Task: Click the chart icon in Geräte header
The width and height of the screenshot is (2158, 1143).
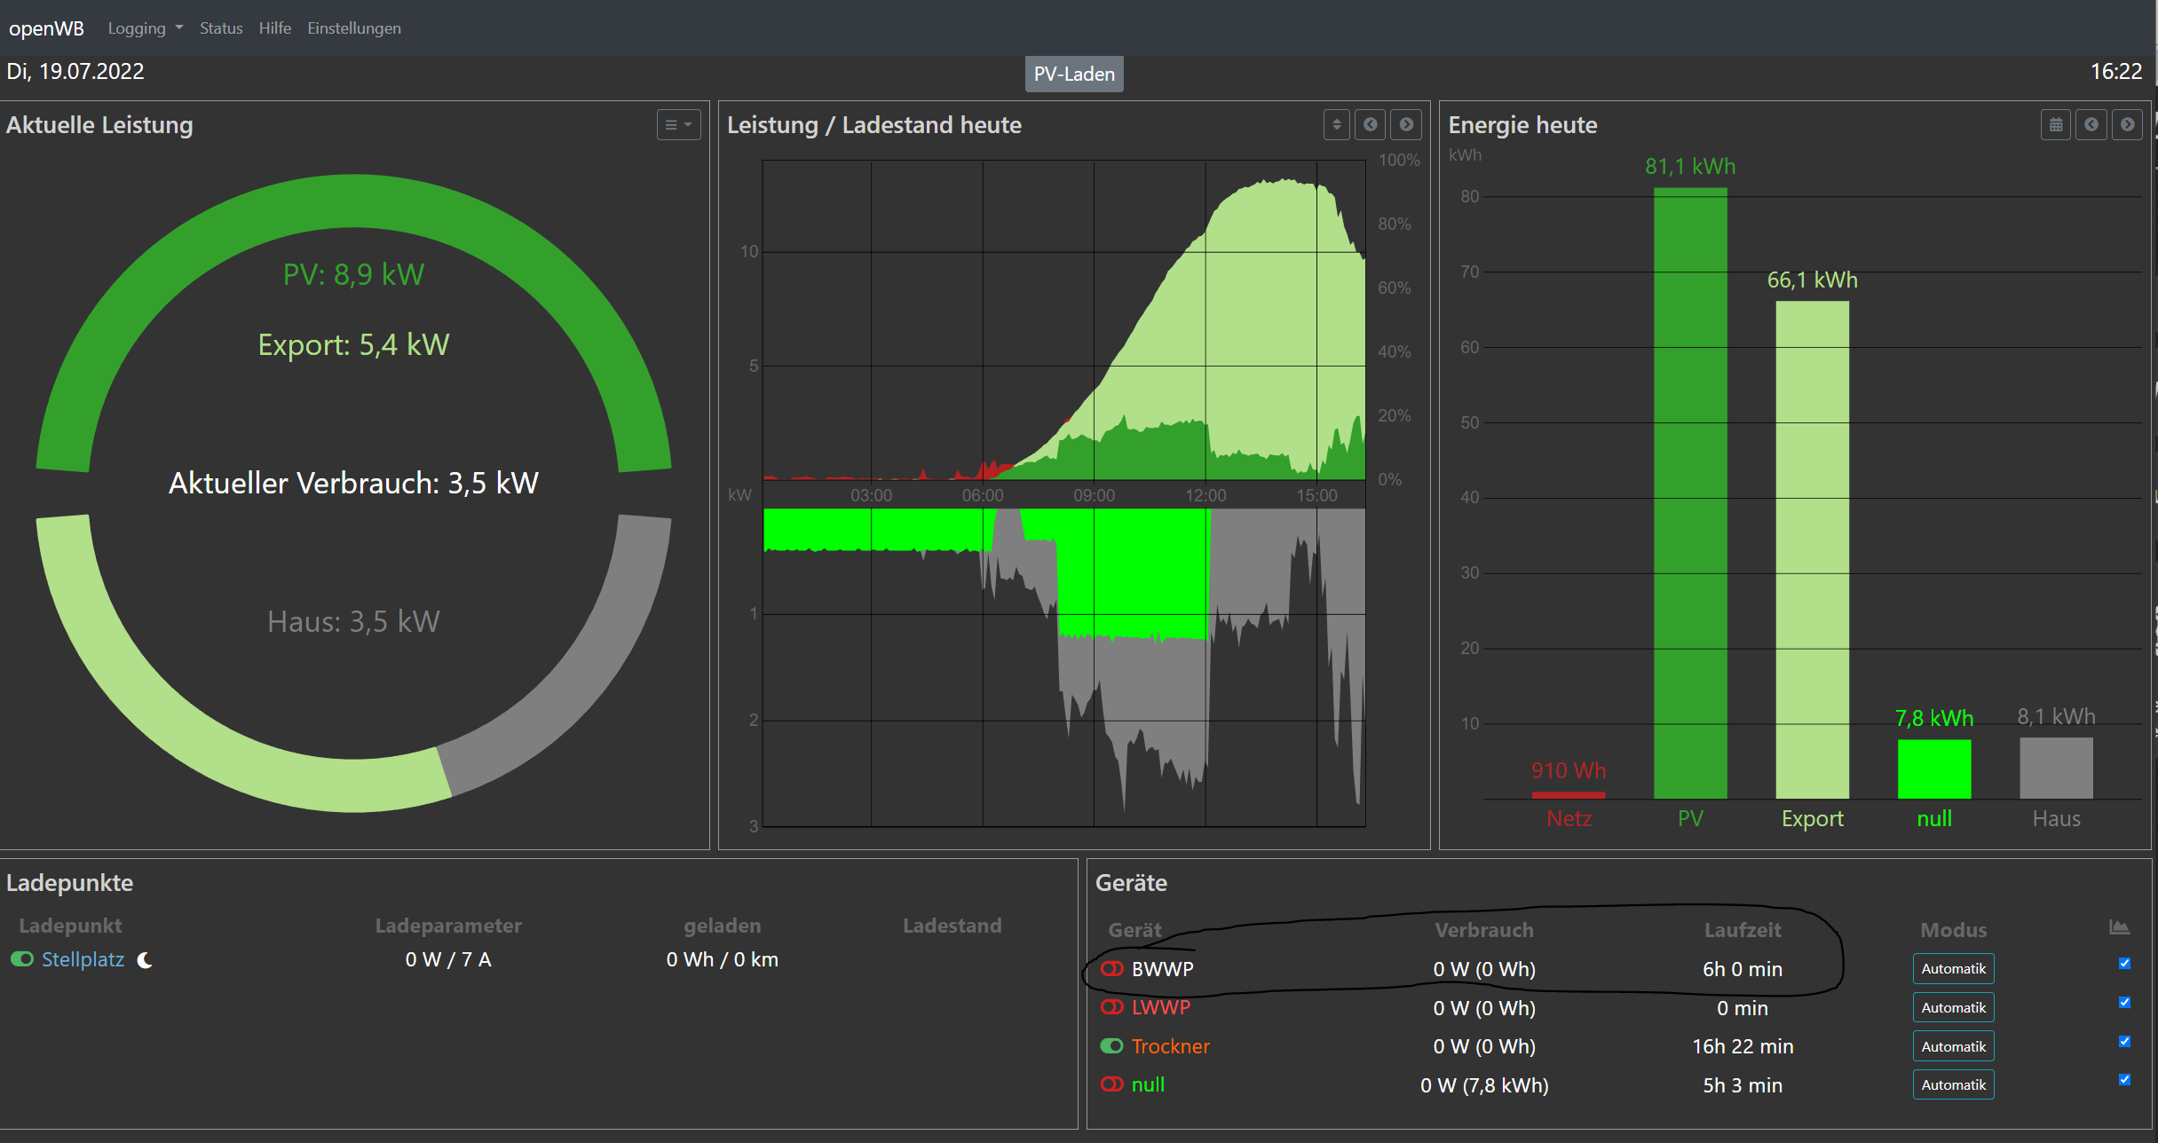Action: (2119, 928)
